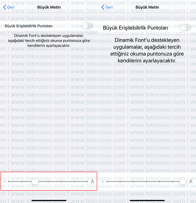This screenshot has width=196, height=203.
Task: Tap the Geri back button on right screen
Action: click(107, 7)
